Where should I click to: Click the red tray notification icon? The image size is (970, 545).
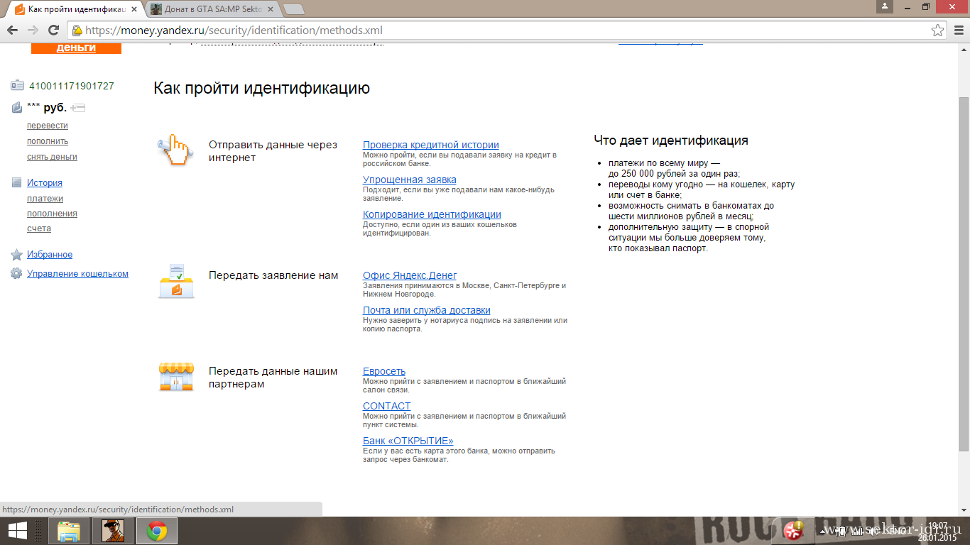click(793, 529)
